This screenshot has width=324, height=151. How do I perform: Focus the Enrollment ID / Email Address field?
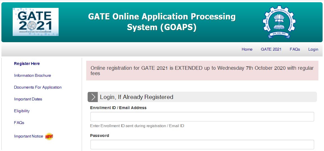coord(202,117)
